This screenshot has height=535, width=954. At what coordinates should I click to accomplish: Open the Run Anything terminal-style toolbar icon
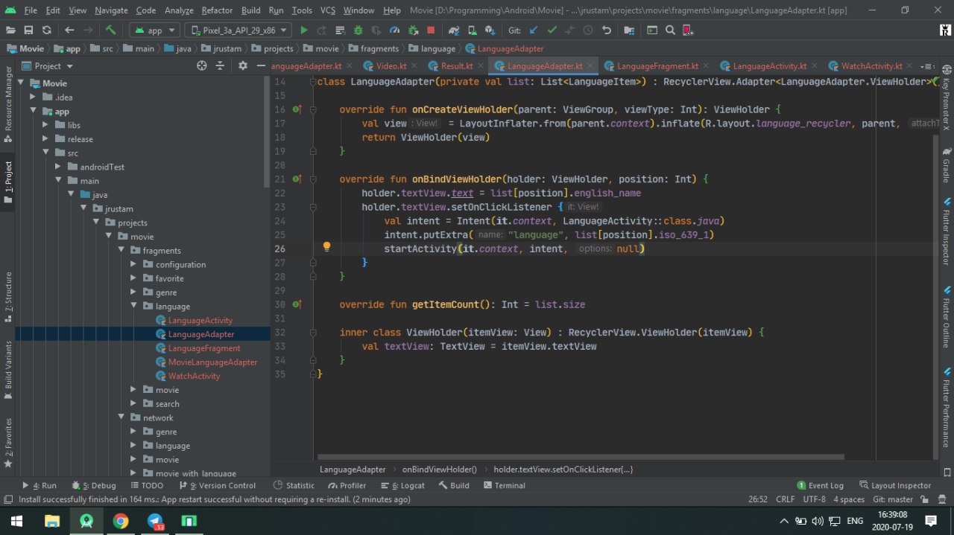pos(652,31)
